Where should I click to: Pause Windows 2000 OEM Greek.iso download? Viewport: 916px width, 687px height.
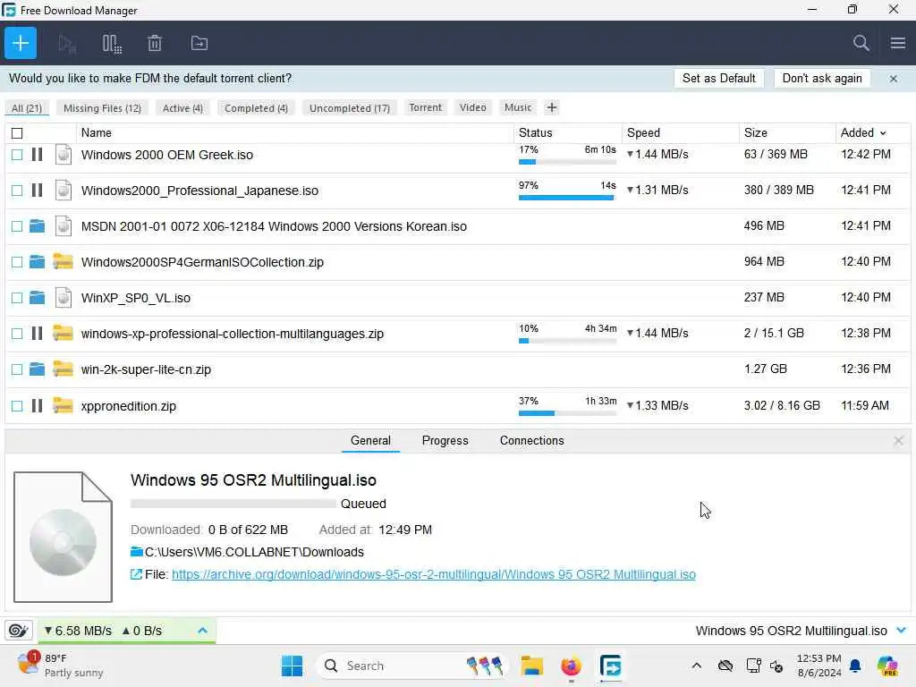tap(37, 154)
